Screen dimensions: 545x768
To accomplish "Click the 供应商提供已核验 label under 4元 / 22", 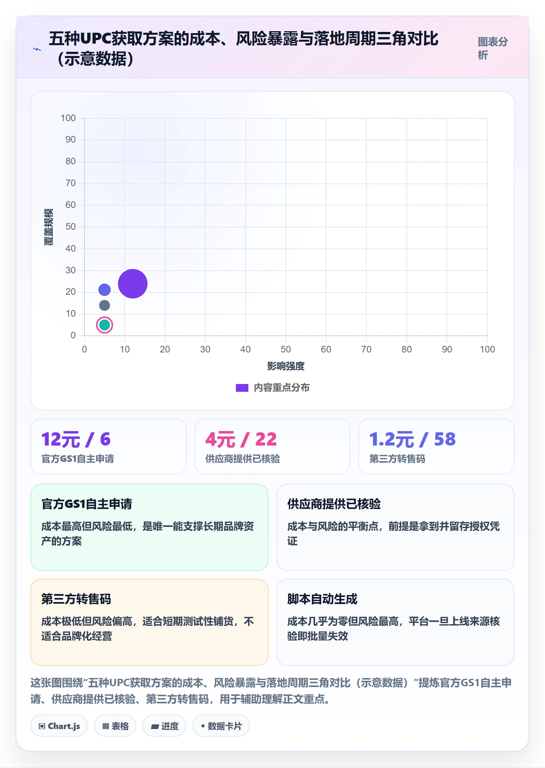I will [243, 459].
